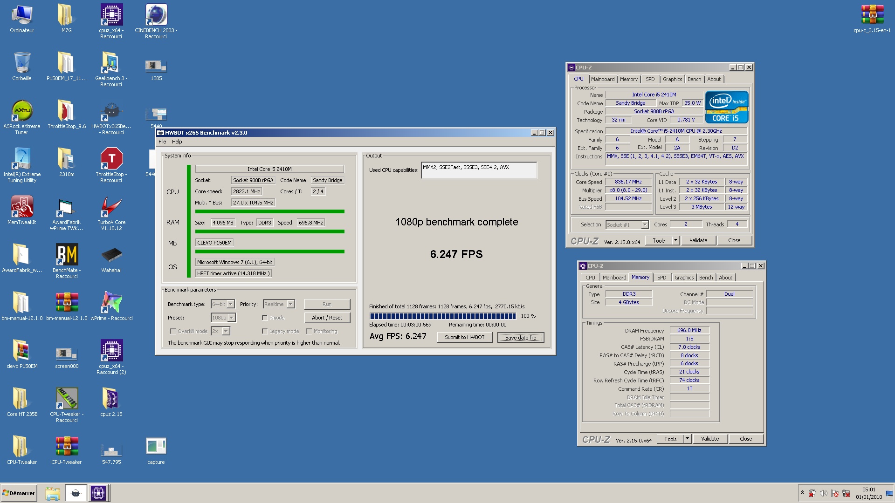The height and width of the screenshot is (503, 895).
Task: Launch ASRock eXtreme Tuner icon
Action: coord(22,112)
